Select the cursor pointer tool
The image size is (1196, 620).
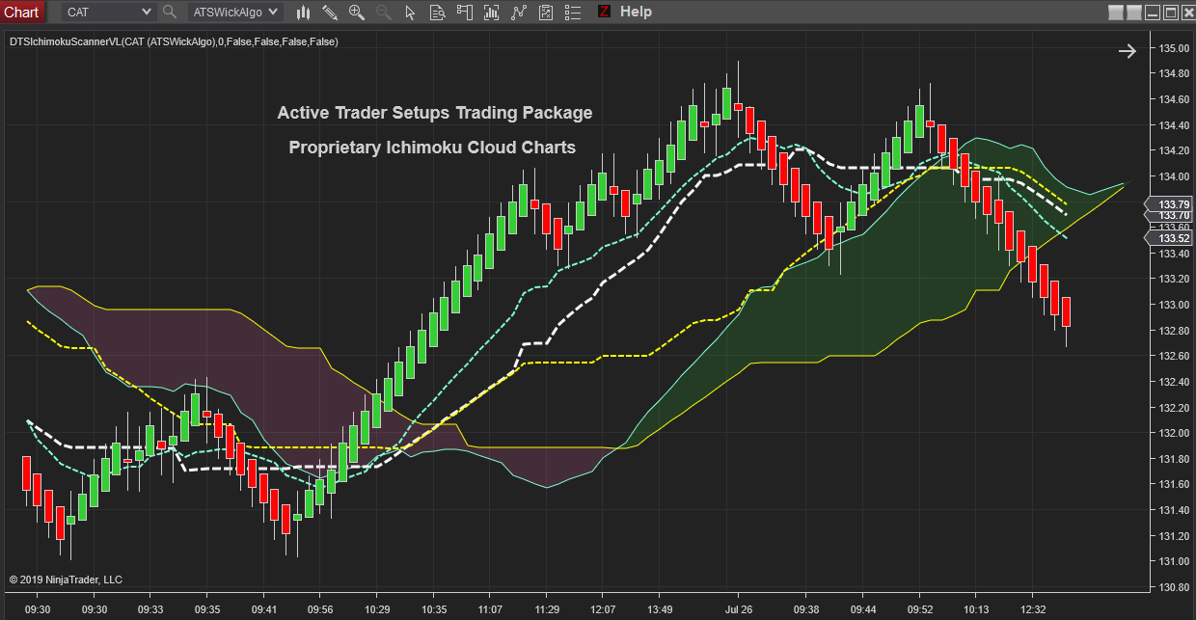[410, 13]
